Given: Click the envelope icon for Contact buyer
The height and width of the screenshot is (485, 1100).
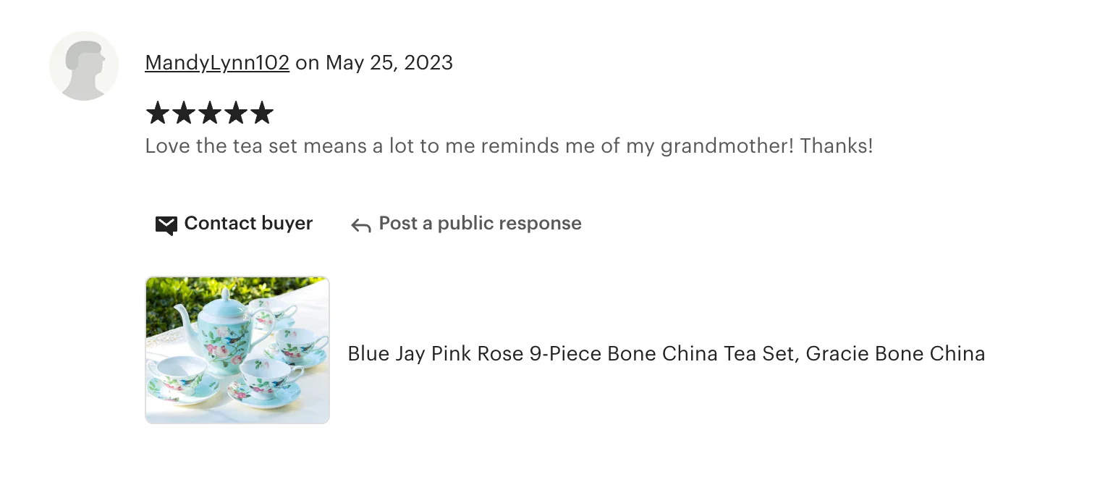Looking at the screenshot, I should [x=166, y=225].
